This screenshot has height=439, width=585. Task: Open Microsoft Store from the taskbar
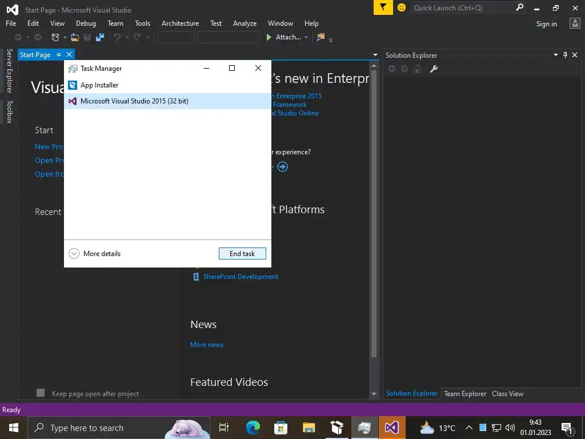[281, 428]
